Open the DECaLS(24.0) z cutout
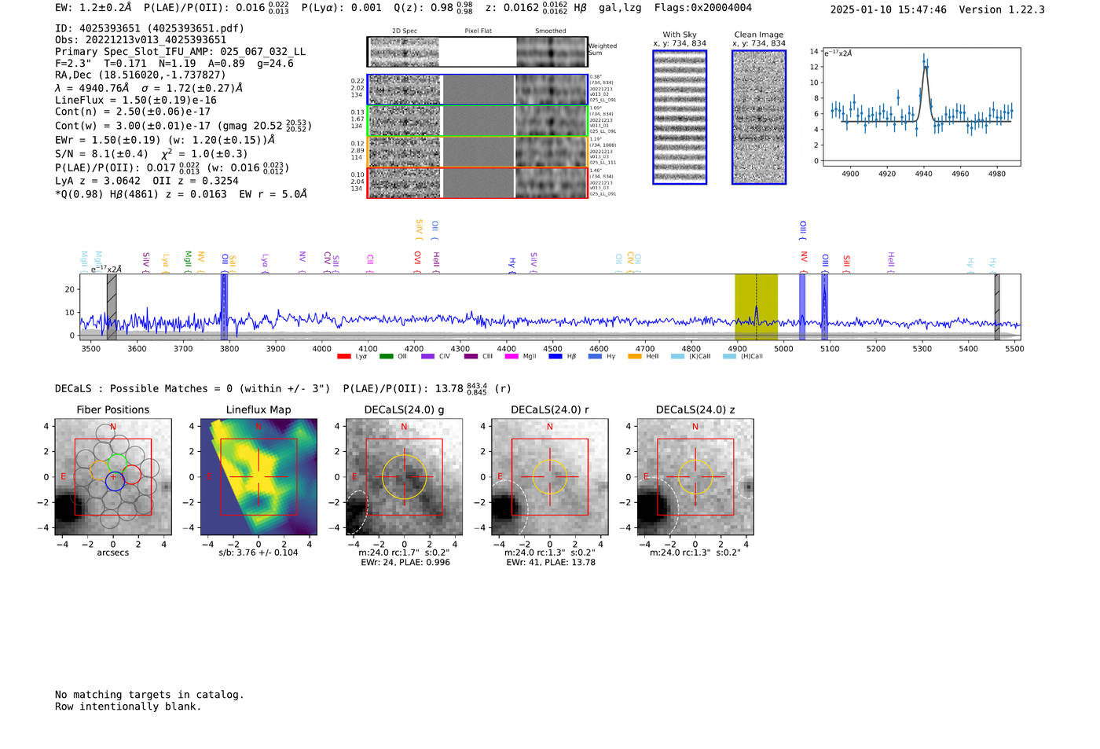Image resolution: width=1100 pixels, height=749 pixels. coord(695,476)
